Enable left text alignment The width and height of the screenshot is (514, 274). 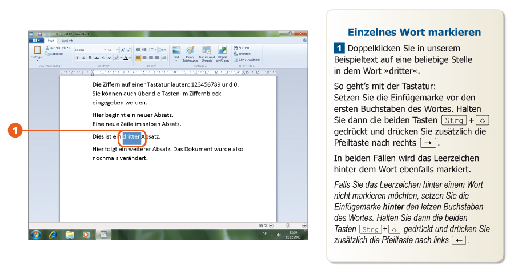point(138,58)
